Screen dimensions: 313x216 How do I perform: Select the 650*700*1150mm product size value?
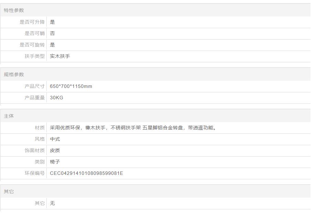71,86
